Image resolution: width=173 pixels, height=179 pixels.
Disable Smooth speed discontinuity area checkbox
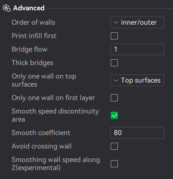[114, 115]
